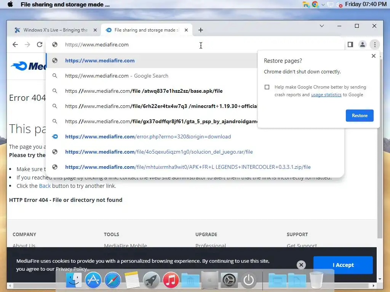The height and width of the screenshot is (292, 390).
Task: Click the COMPANY footer heading
Action: coord(24,234)
